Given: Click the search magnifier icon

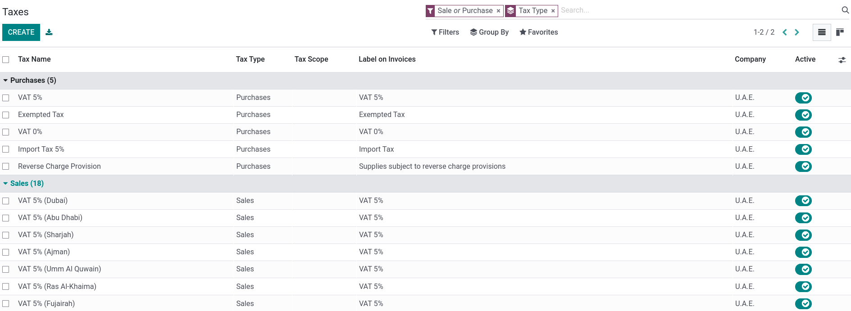Looking at the screenshot, I should [845, 10].
